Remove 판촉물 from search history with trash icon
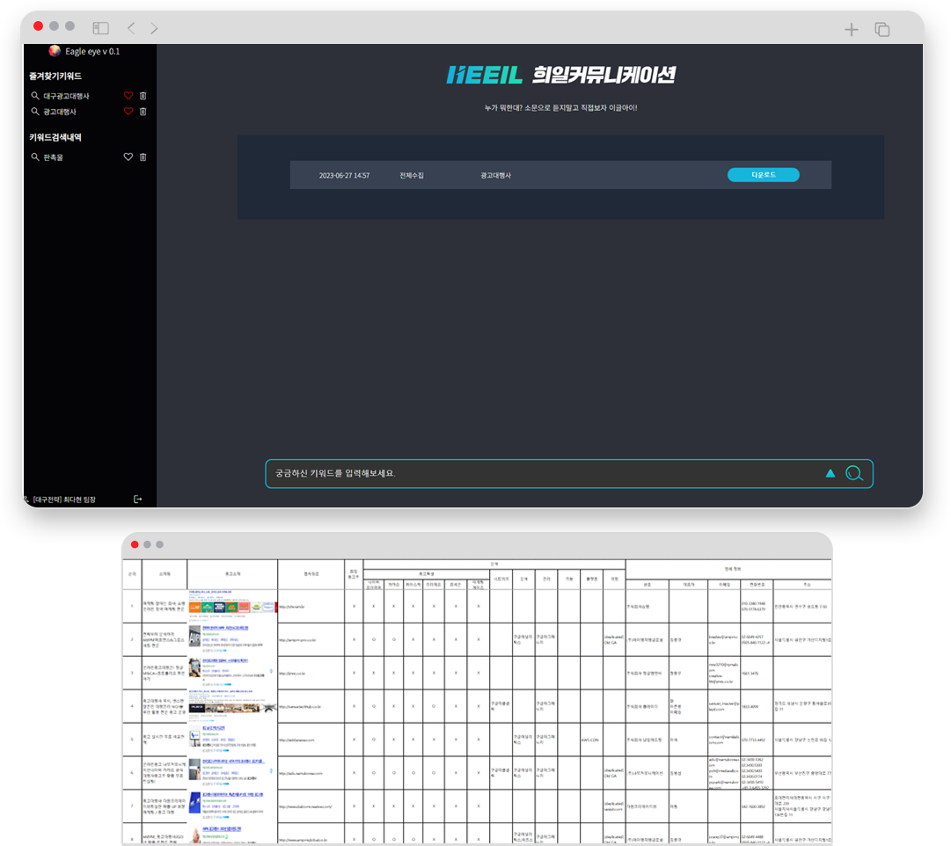This screenshot has width=951, height=846. 143,157
